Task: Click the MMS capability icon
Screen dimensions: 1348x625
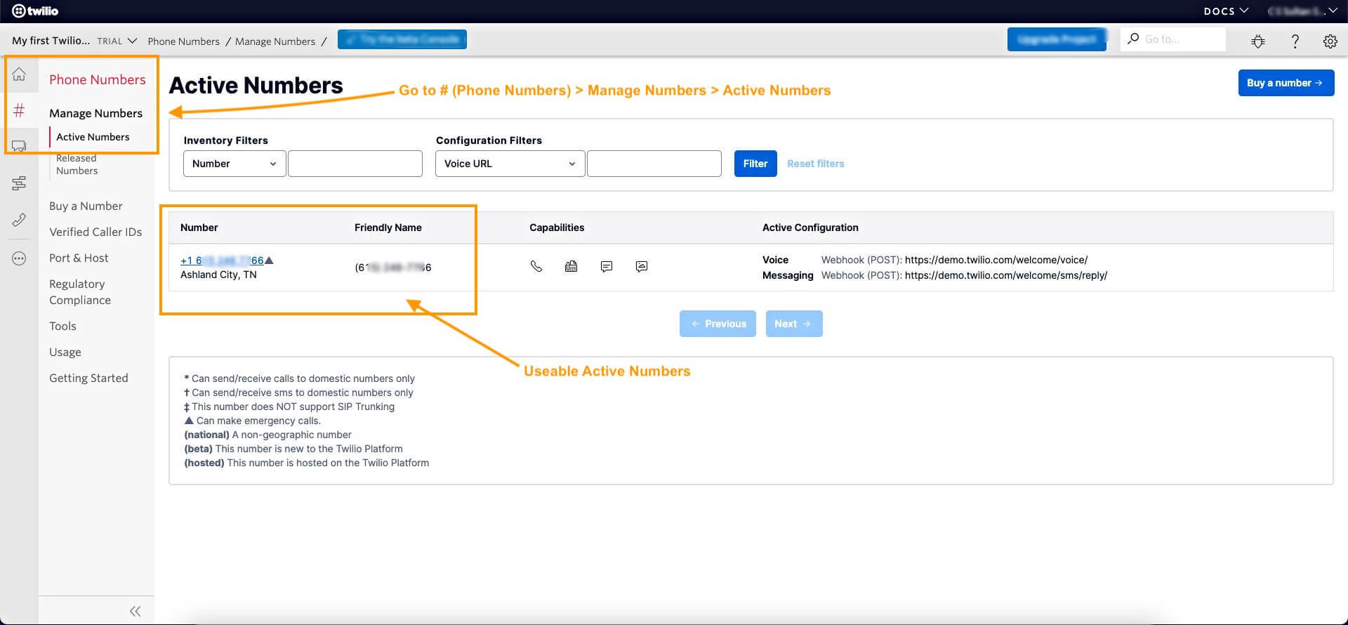Action: (x=642, y=266)
